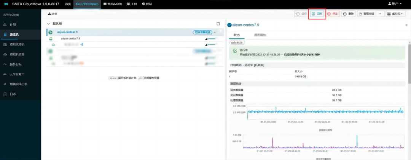This screenshot has height=160, width=411.
Task: Collapse the 默认组 group chevron
Action: coord(48,24)
